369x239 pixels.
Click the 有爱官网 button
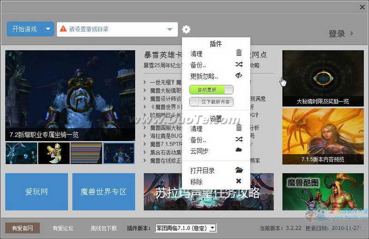[23, 228]
